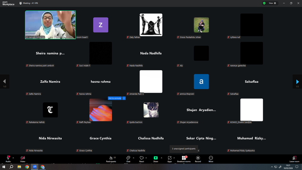
Task: Open Windows taskbar search
Action: pos(11,167)
